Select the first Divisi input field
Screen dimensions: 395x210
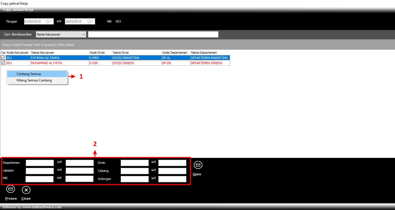(135, 163)
